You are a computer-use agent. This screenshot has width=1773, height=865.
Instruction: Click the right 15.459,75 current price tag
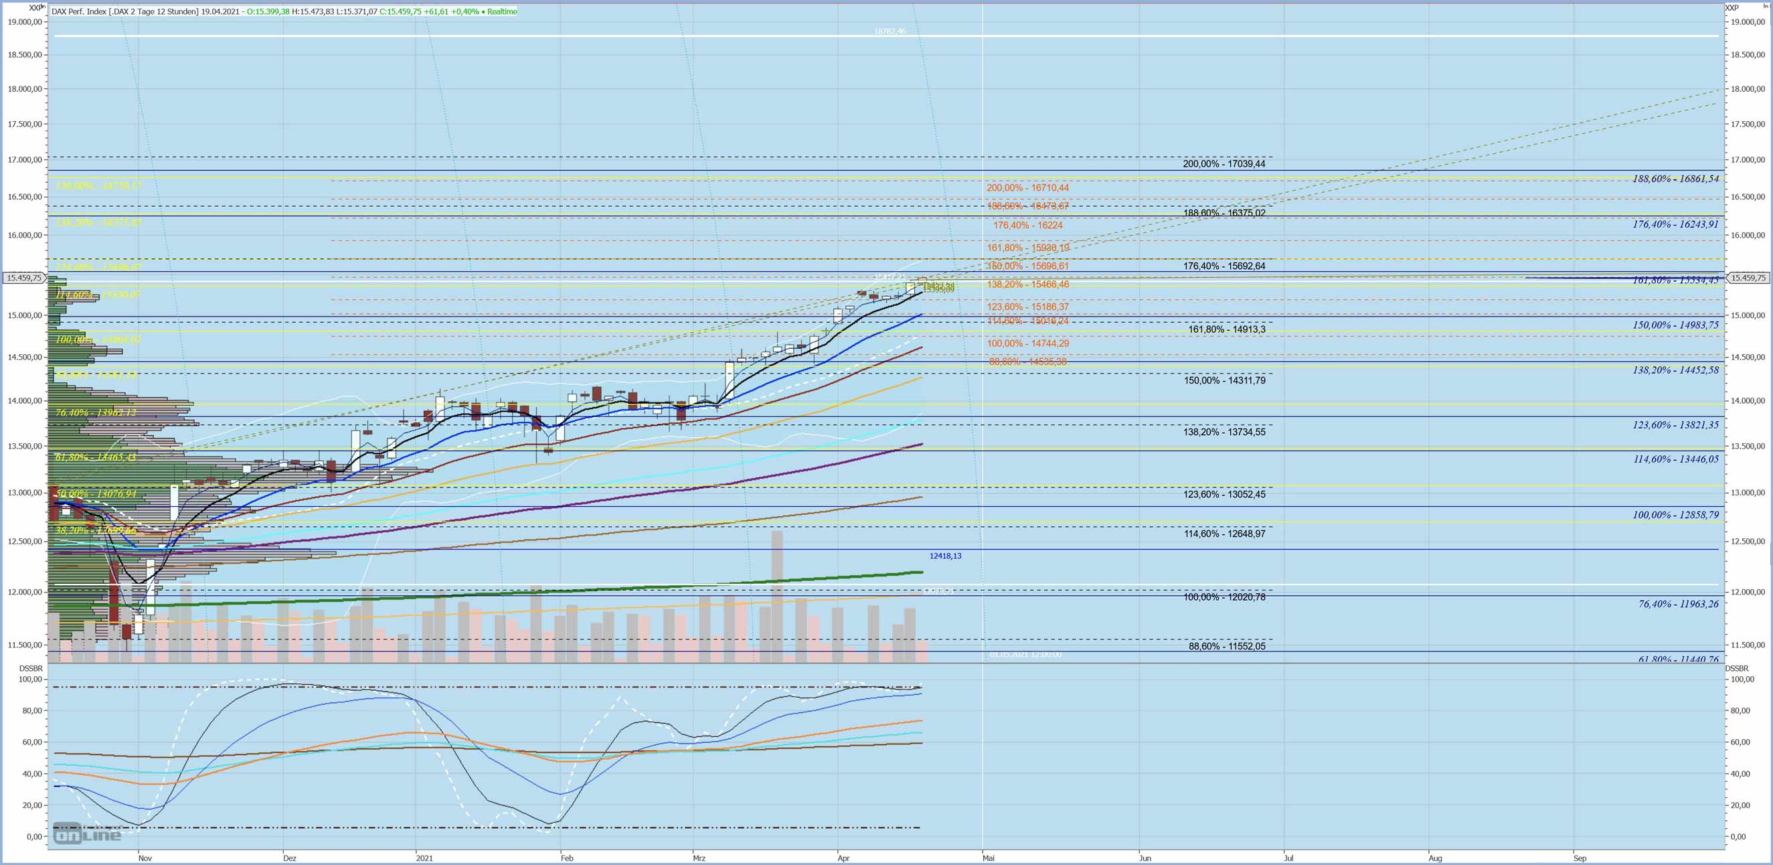[x=1749, y=279]
